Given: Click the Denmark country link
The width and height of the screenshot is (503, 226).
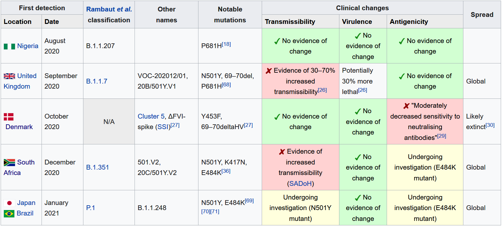Looking at the screenshot, I should coord(19,127).
